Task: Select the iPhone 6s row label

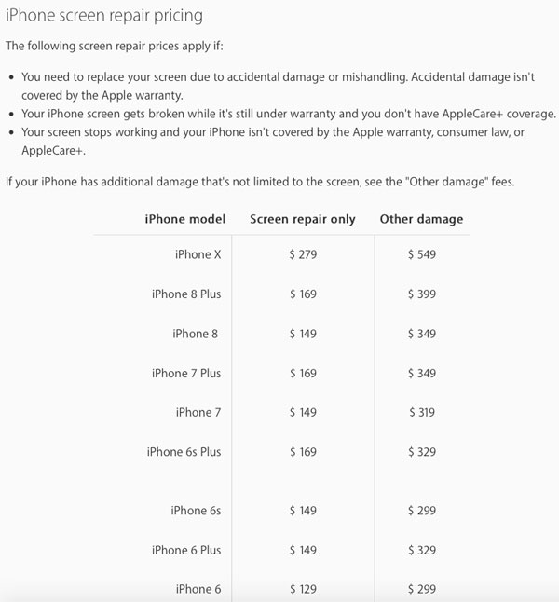Action: point(194,511)
